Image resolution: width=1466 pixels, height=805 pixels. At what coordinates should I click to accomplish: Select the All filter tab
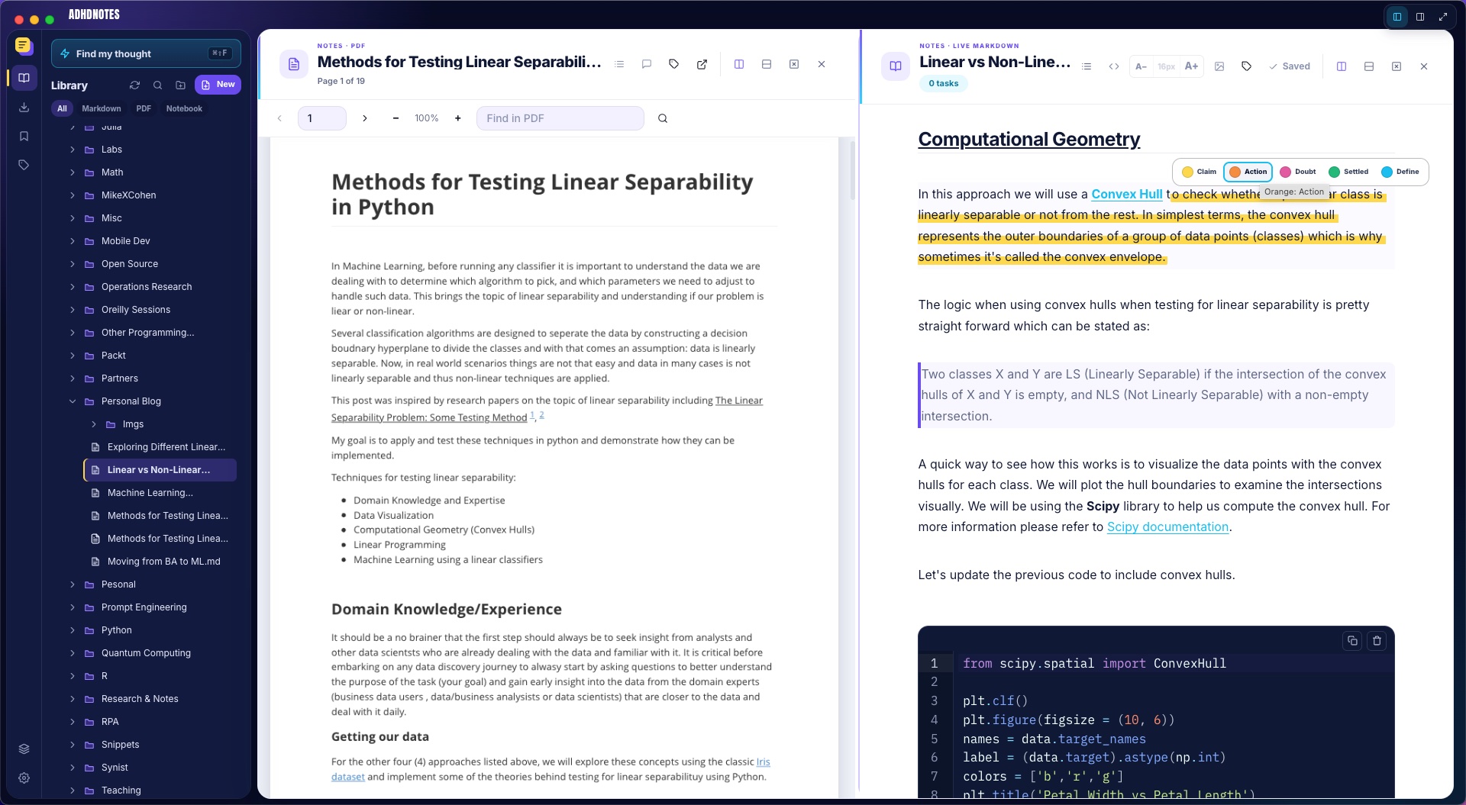coord(62,108)
